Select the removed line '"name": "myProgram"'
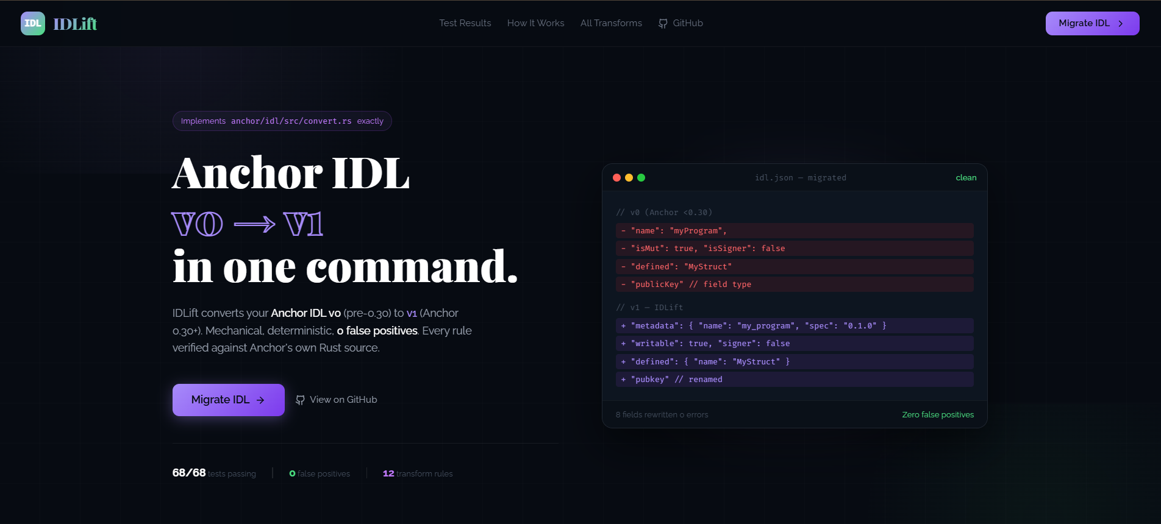The width and height of the screenshot is (1161, 524). tap(795, 230)
